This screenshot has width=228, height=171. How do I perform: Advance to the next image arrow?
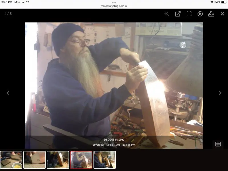point(220,93)
